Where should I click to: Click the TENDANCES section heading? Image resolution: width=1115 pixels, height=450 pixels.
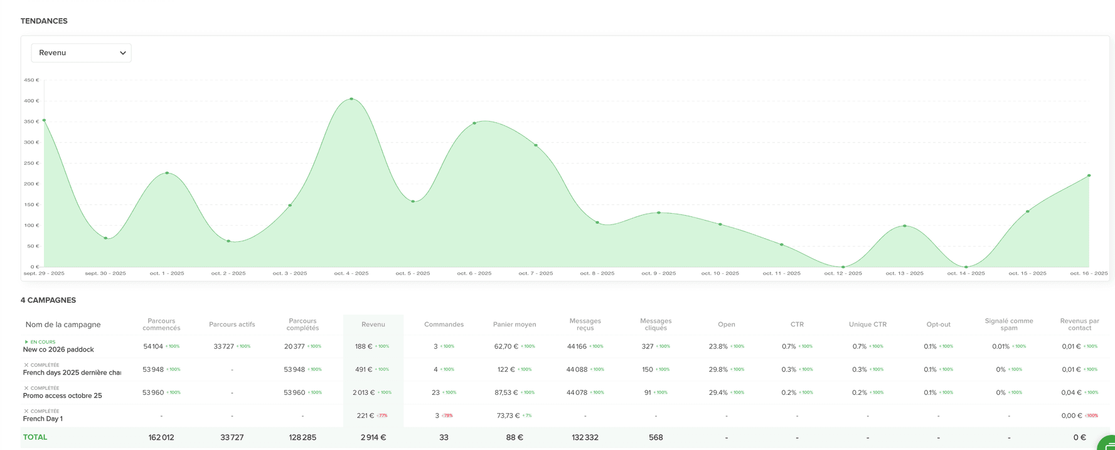click(x=44, y=21)
